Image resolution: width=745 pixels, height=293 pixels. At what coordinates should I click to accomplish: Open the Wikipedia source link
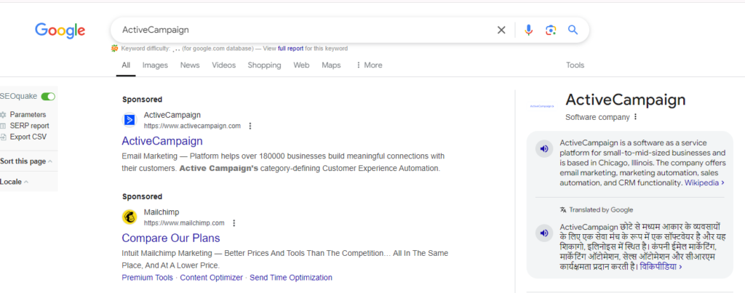click(704, 182)
